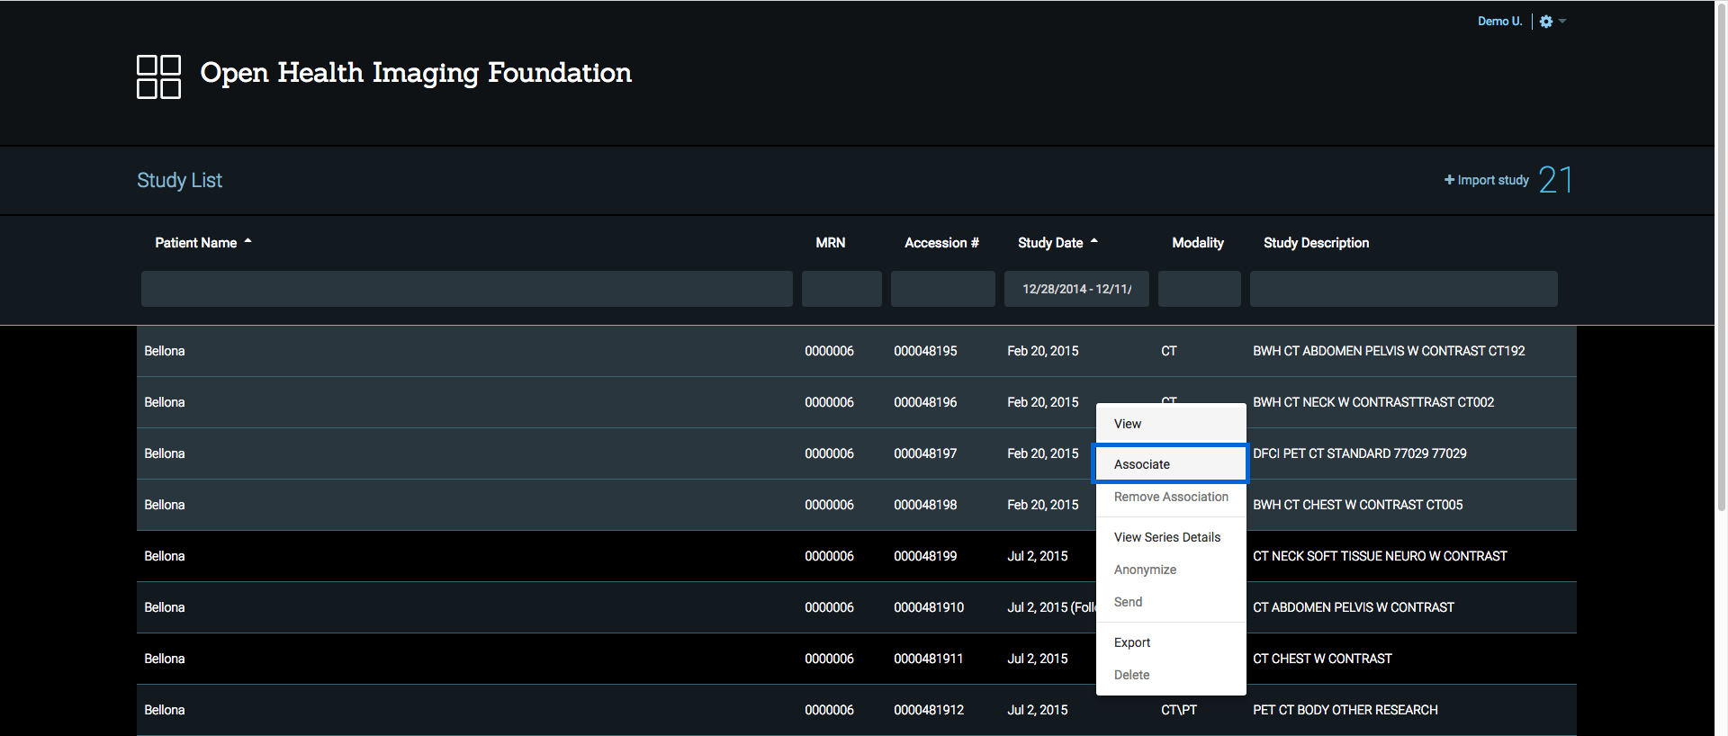
Task: Select View in the context menu
Action: pyautogui.click(x=1128, y=424)
